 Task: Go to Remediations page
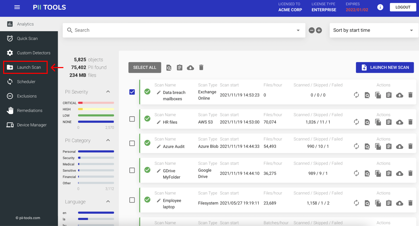point(29,111)
